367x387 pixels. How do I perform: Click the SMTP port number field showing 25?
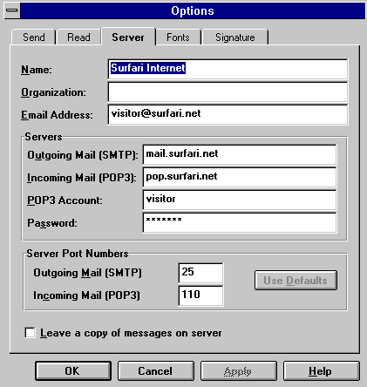200,273
